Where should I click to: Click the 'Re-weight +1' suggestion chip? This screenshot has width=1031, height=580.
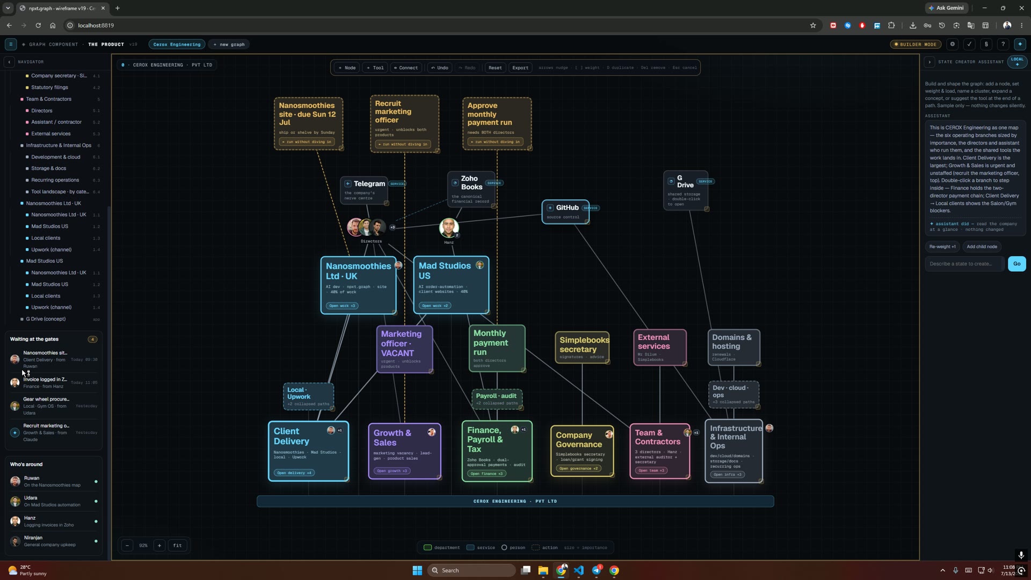(x=942, y=247)
